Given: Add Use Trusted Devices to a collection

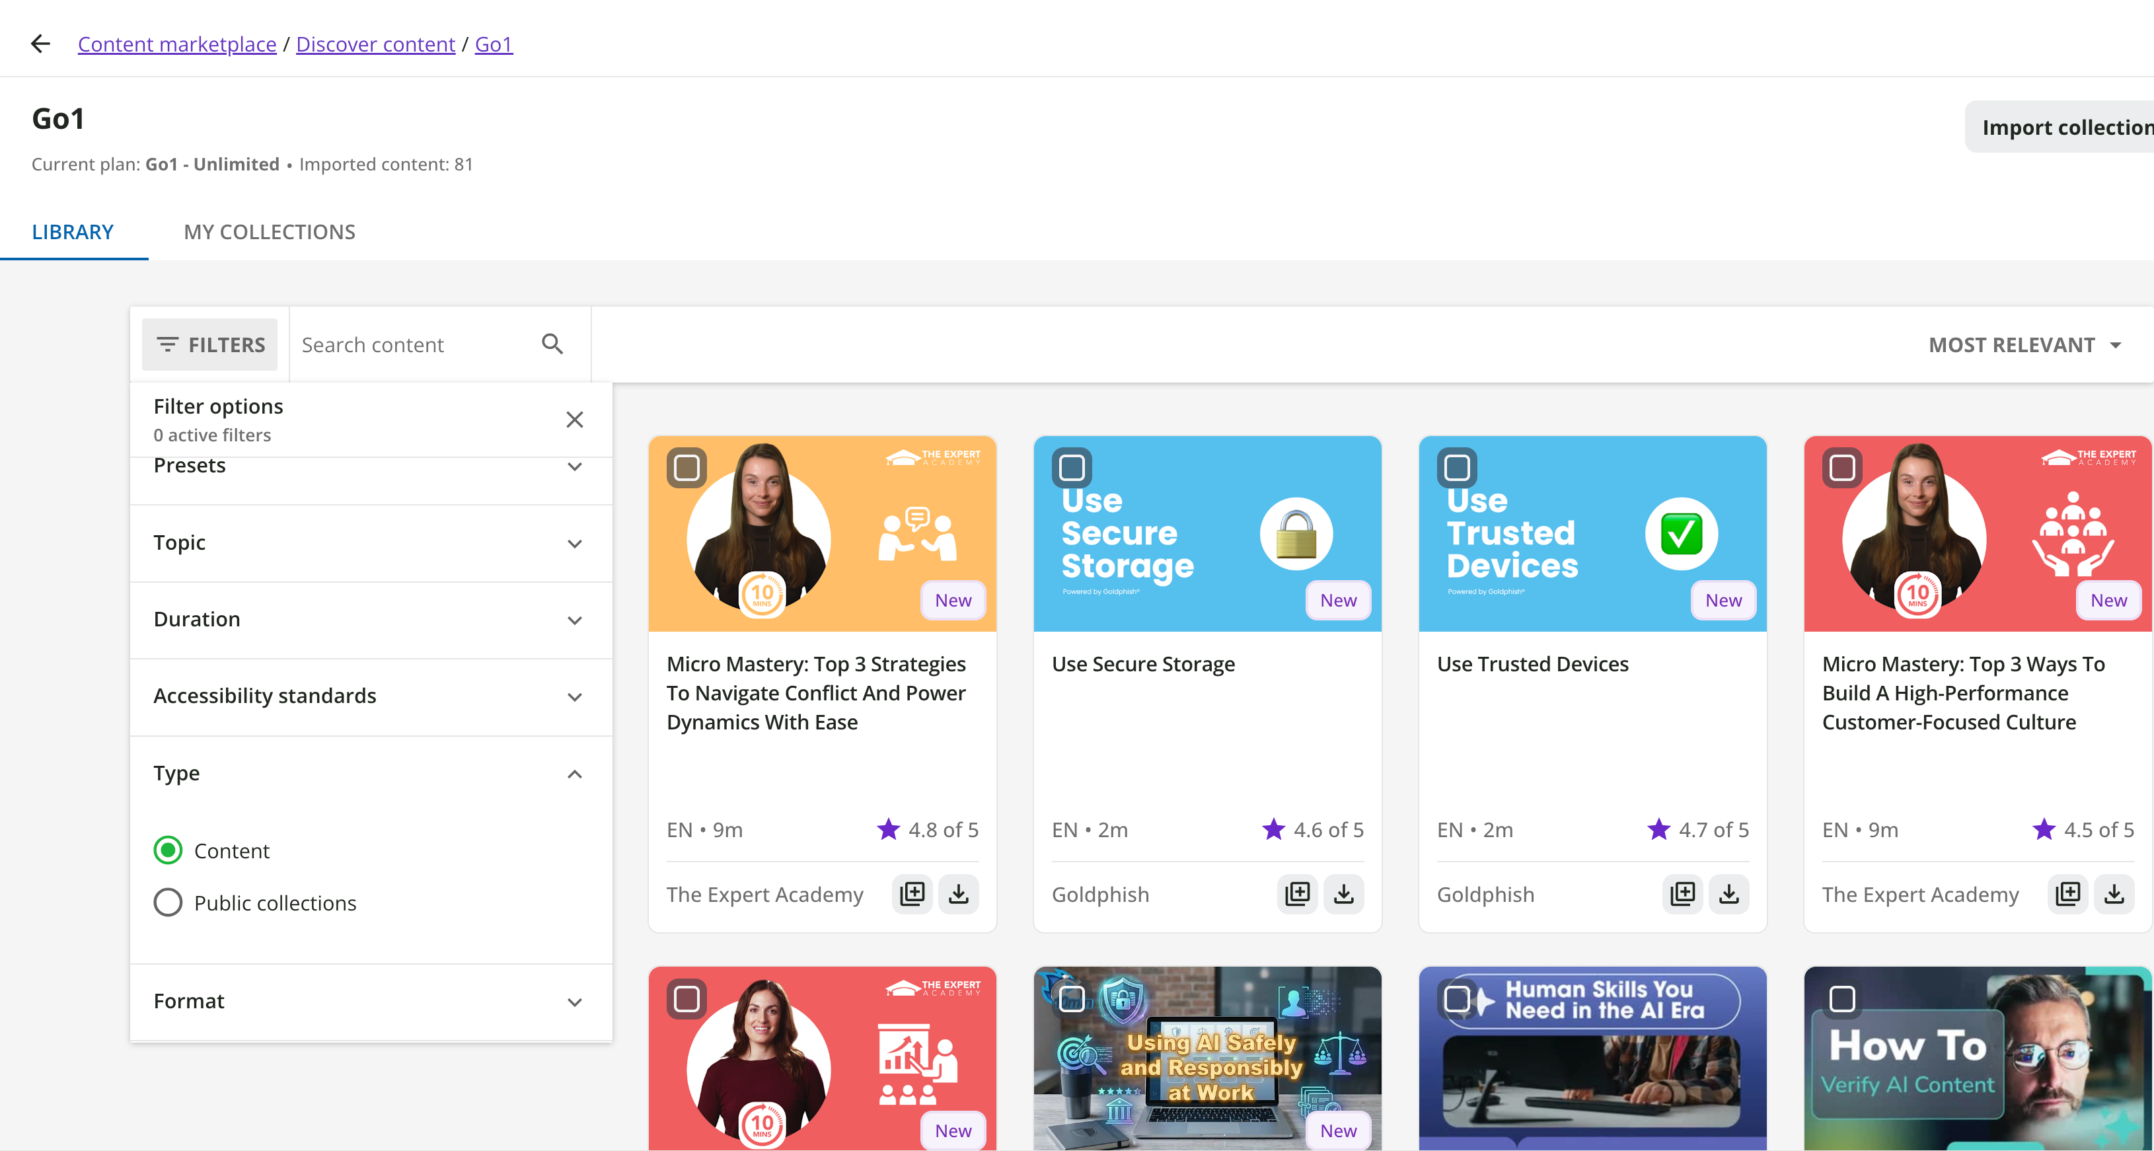Looking at the screenshot, I should click(1682, 893).
